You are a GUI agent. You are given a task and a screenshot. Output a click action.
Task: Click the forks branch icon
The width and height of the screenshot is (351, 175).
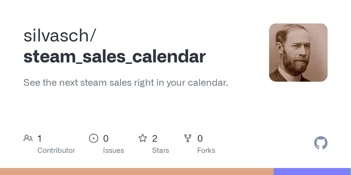[x=188, y=138]
